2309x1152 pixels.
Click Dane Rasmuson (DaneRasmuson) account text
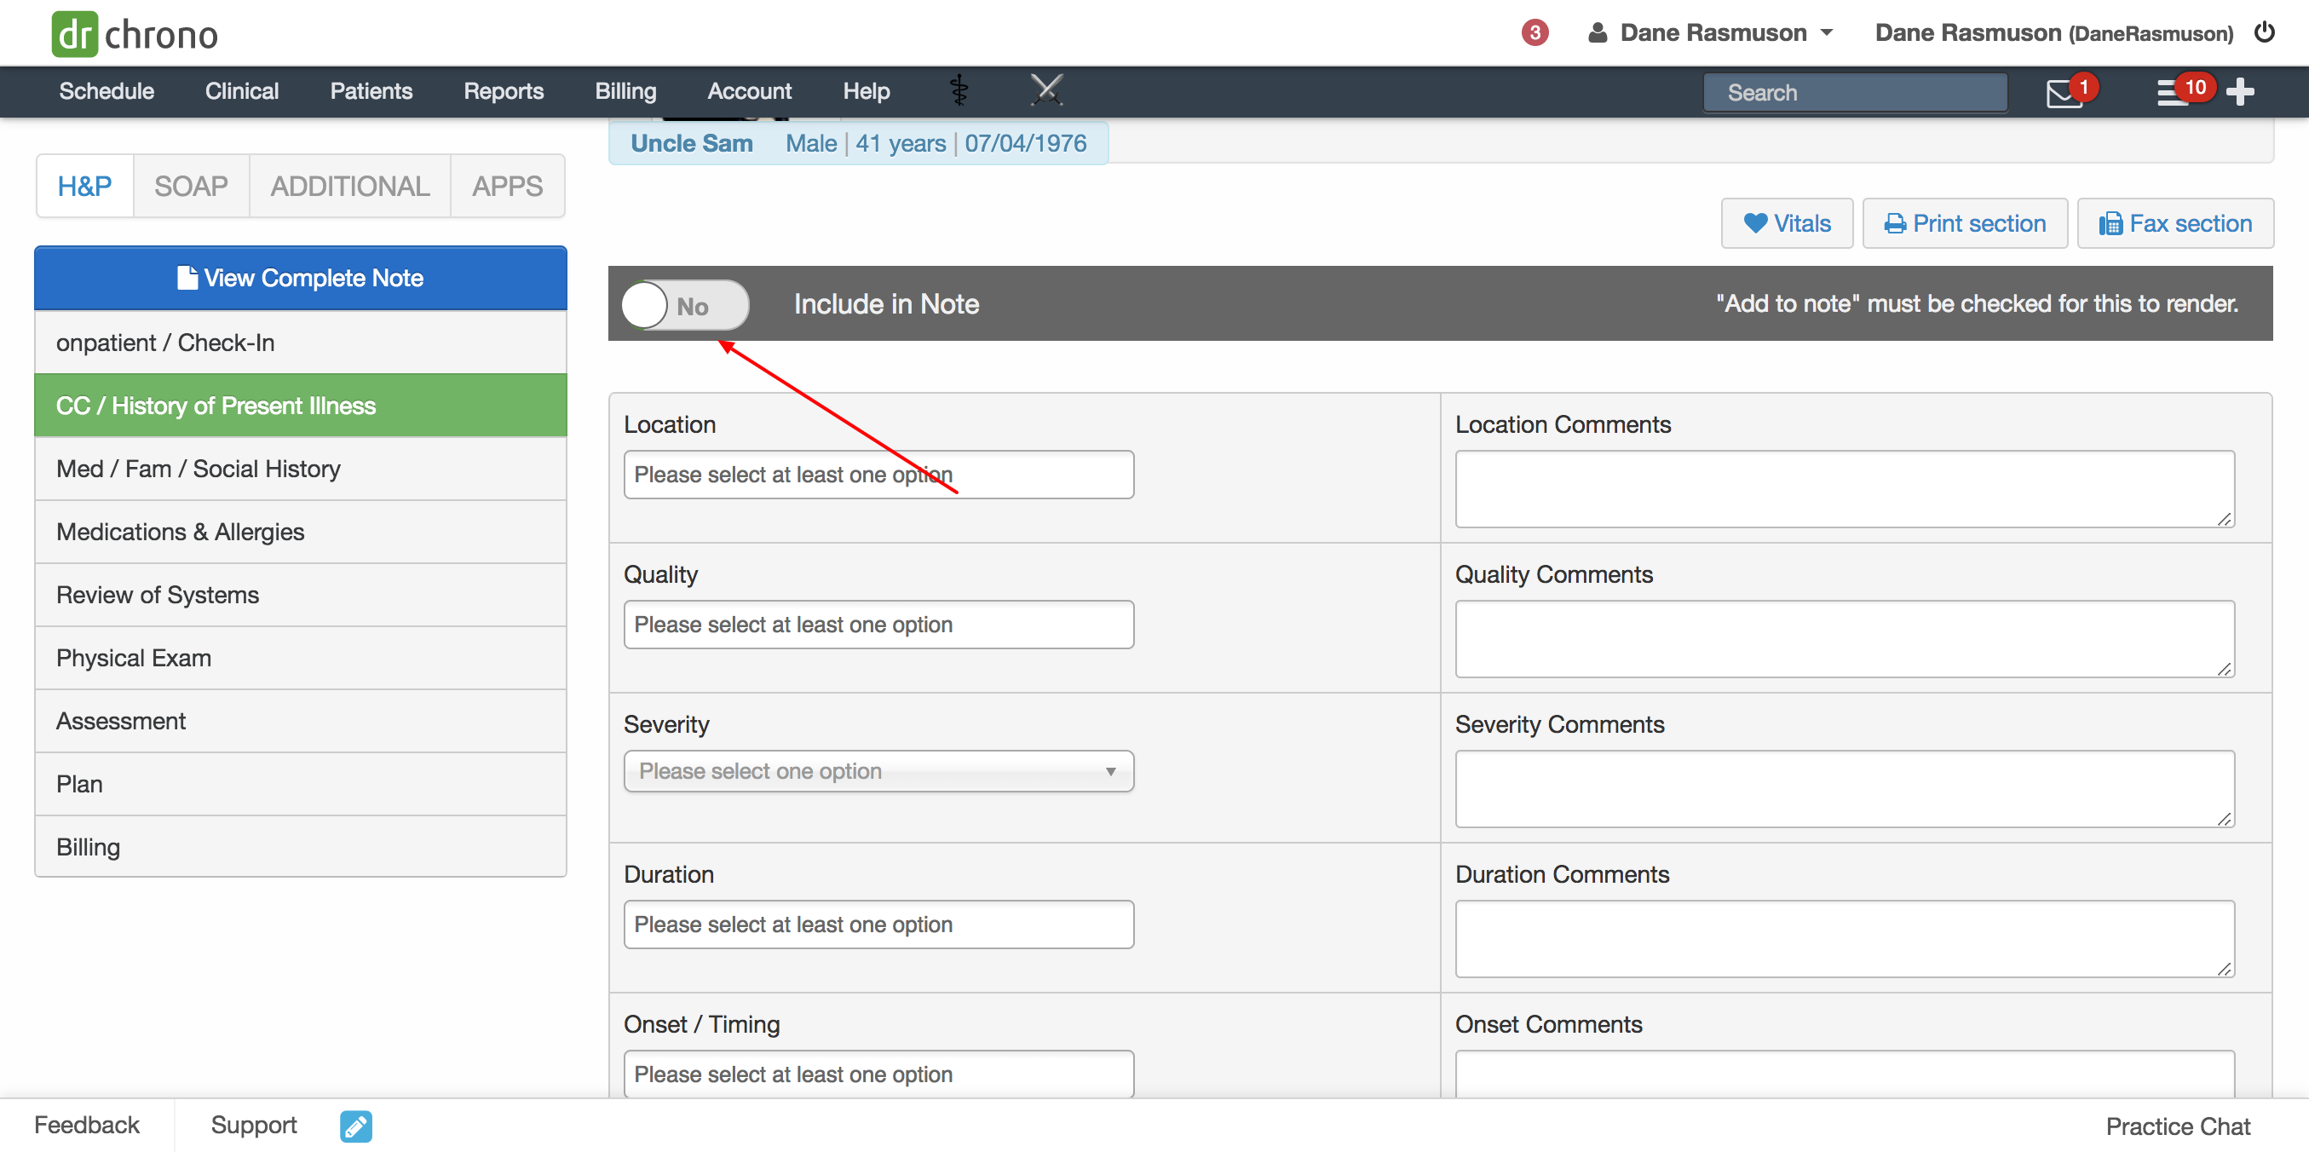coord(2053,33)
